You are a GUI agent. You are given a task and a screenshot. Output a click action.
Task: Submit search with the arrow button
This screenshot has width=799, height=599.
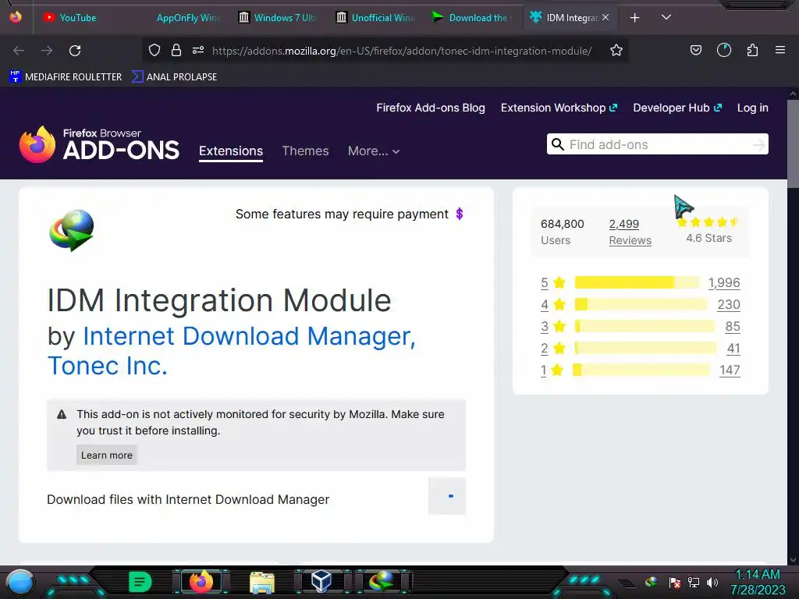point(758,145)
